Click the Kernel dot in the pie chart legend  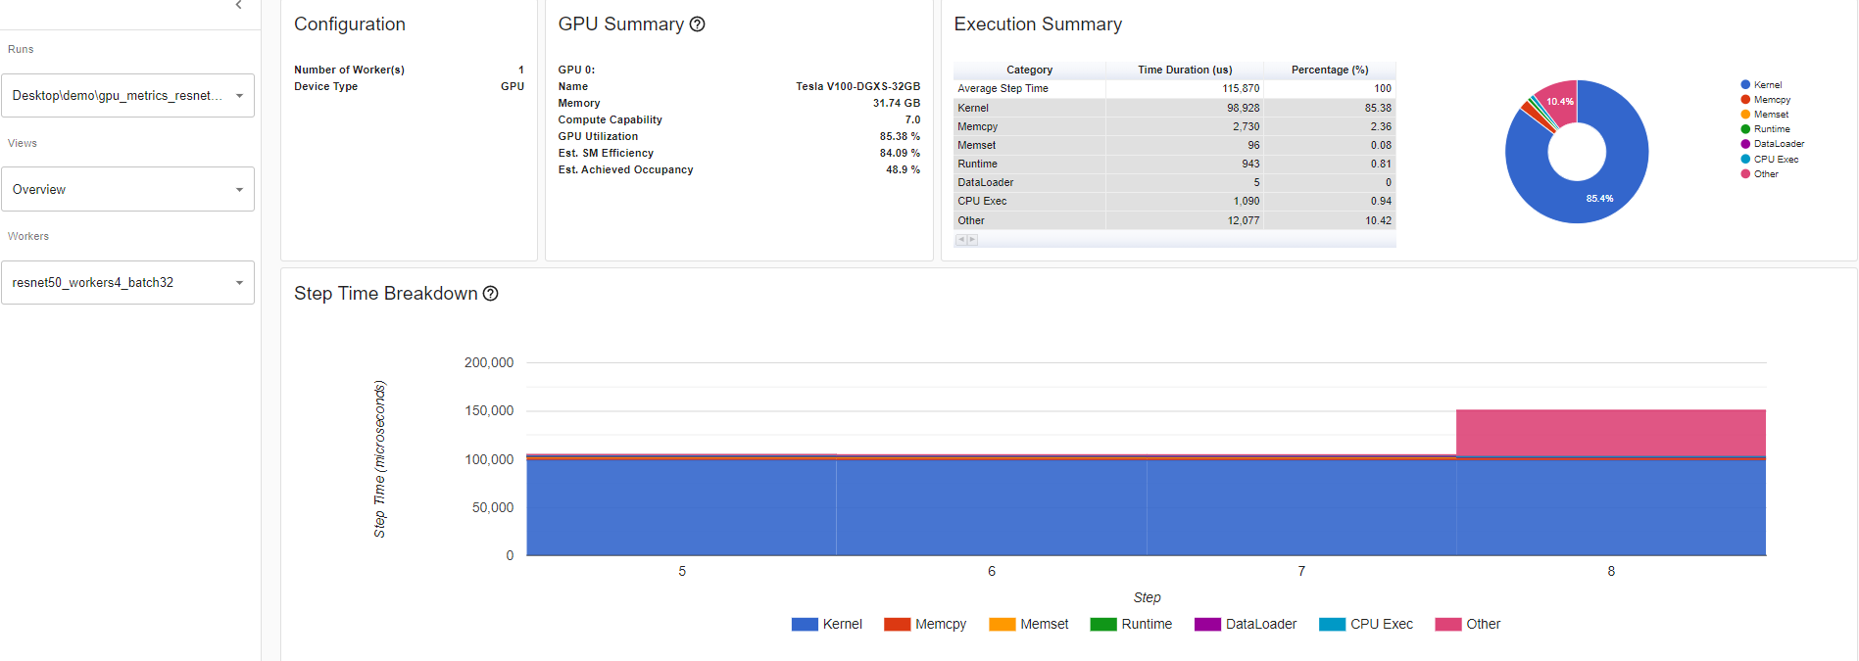pyautogui.click(x=1745, y=85)
